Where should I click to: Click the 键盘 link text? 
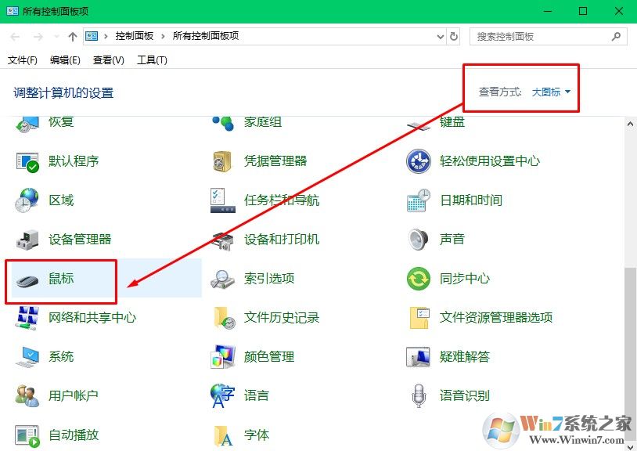(x=452, y=122)
